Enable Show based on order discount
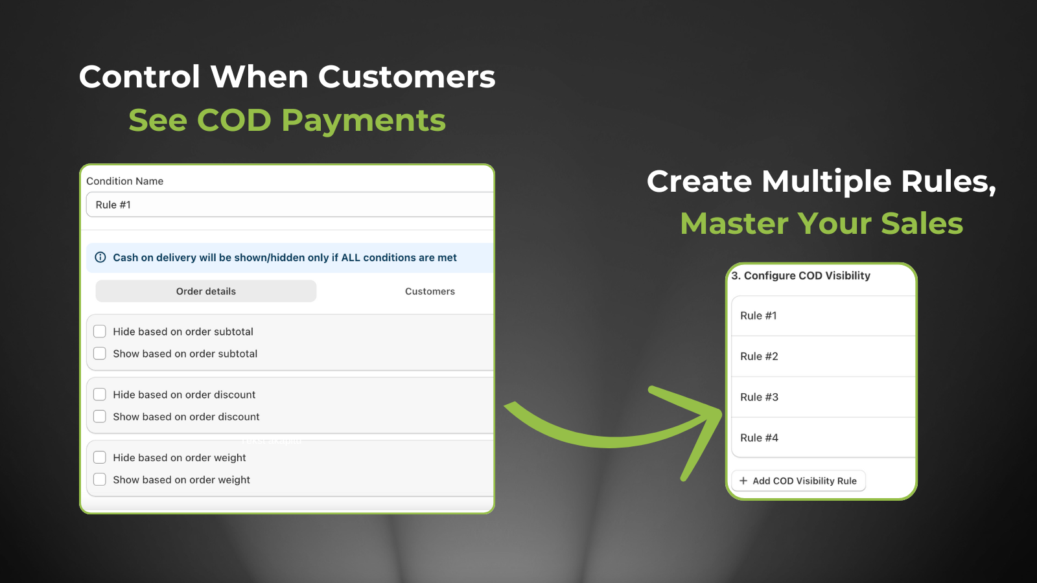This screenshot has height=583, width=1037. 100,417
